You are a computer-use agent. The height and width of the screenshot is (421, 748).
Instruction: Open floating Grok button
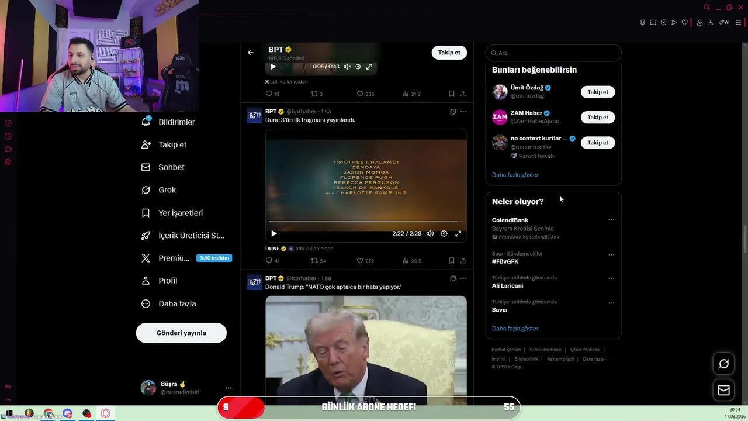point(724,364)
